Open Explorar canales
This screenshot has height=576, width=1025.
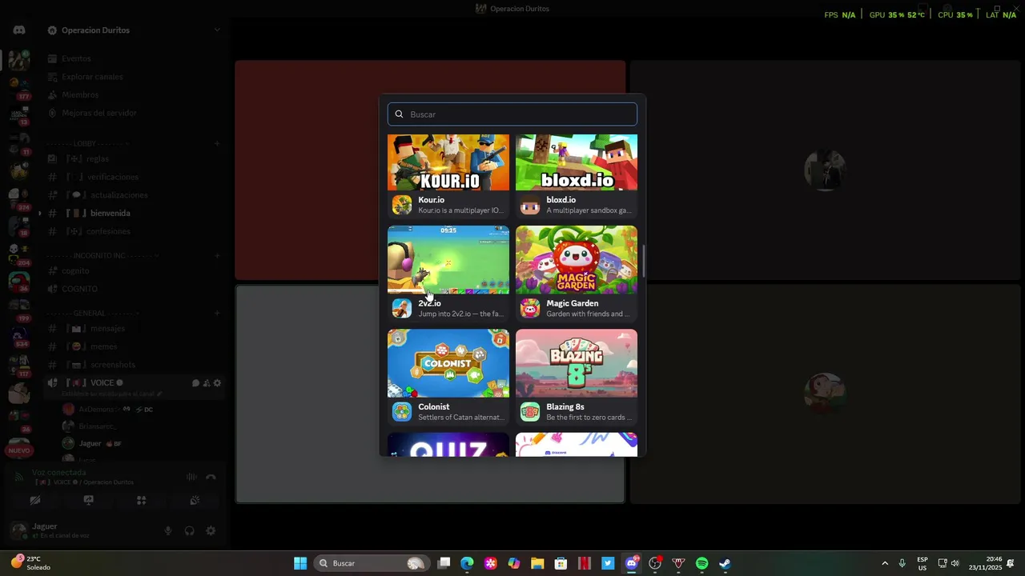click(x=133, y=77)
